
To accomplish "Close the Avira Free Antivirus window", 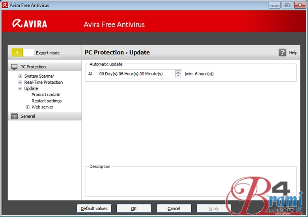I will 300,5.
